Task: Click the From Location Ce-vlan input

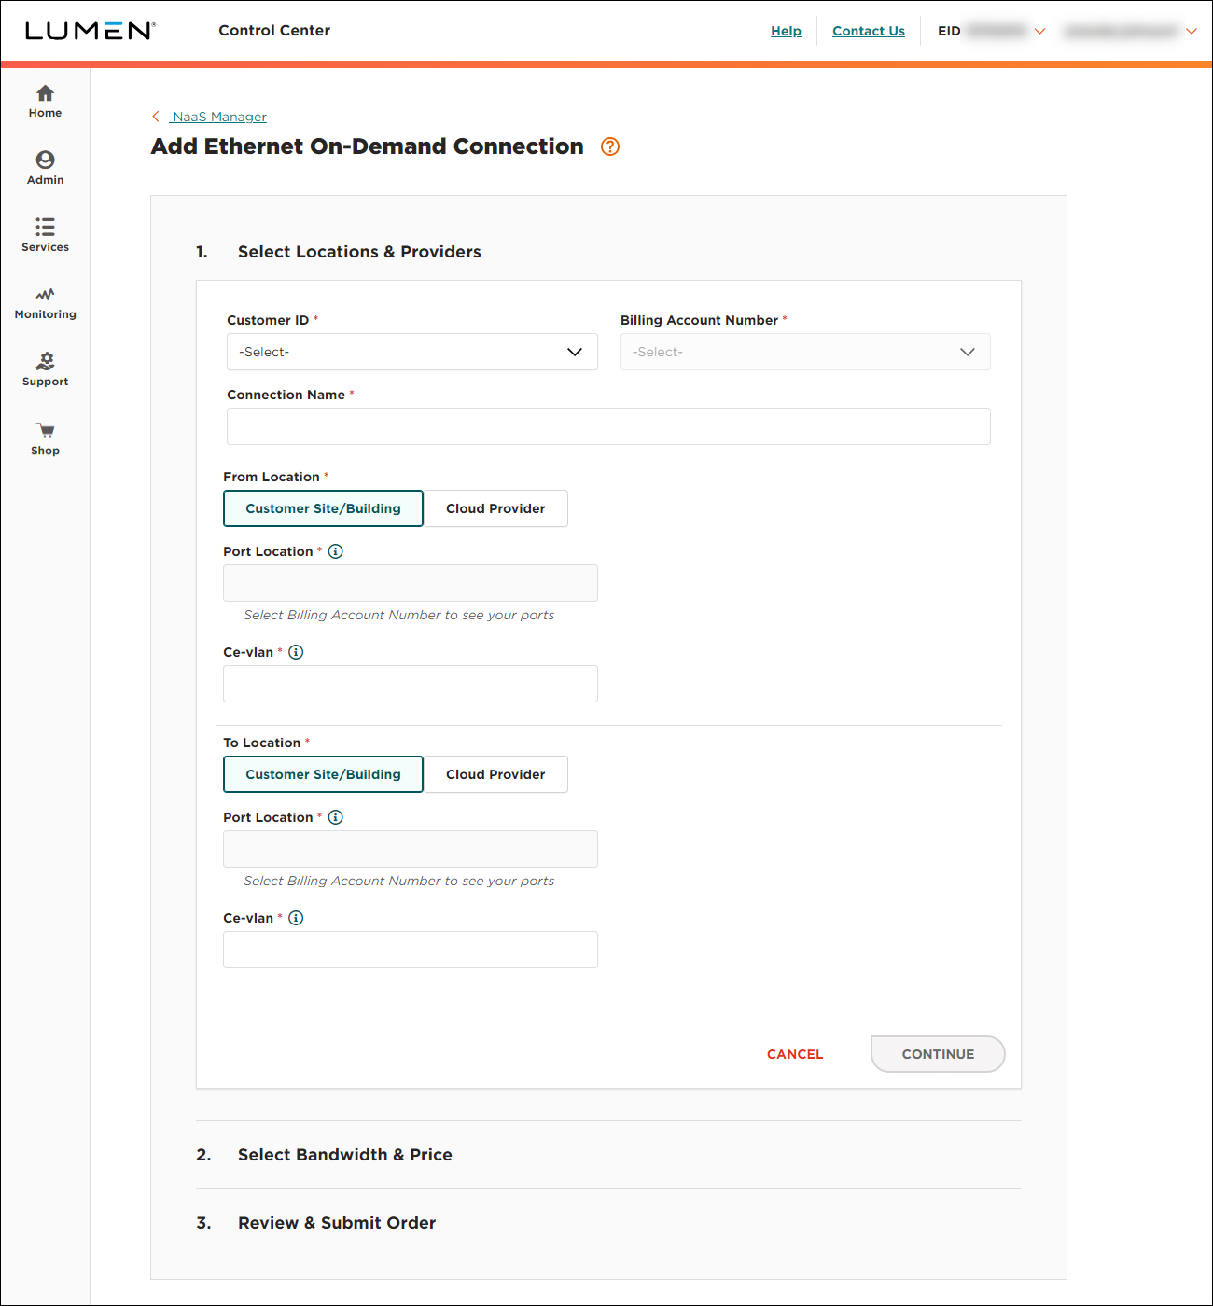Action: [411, 684]
